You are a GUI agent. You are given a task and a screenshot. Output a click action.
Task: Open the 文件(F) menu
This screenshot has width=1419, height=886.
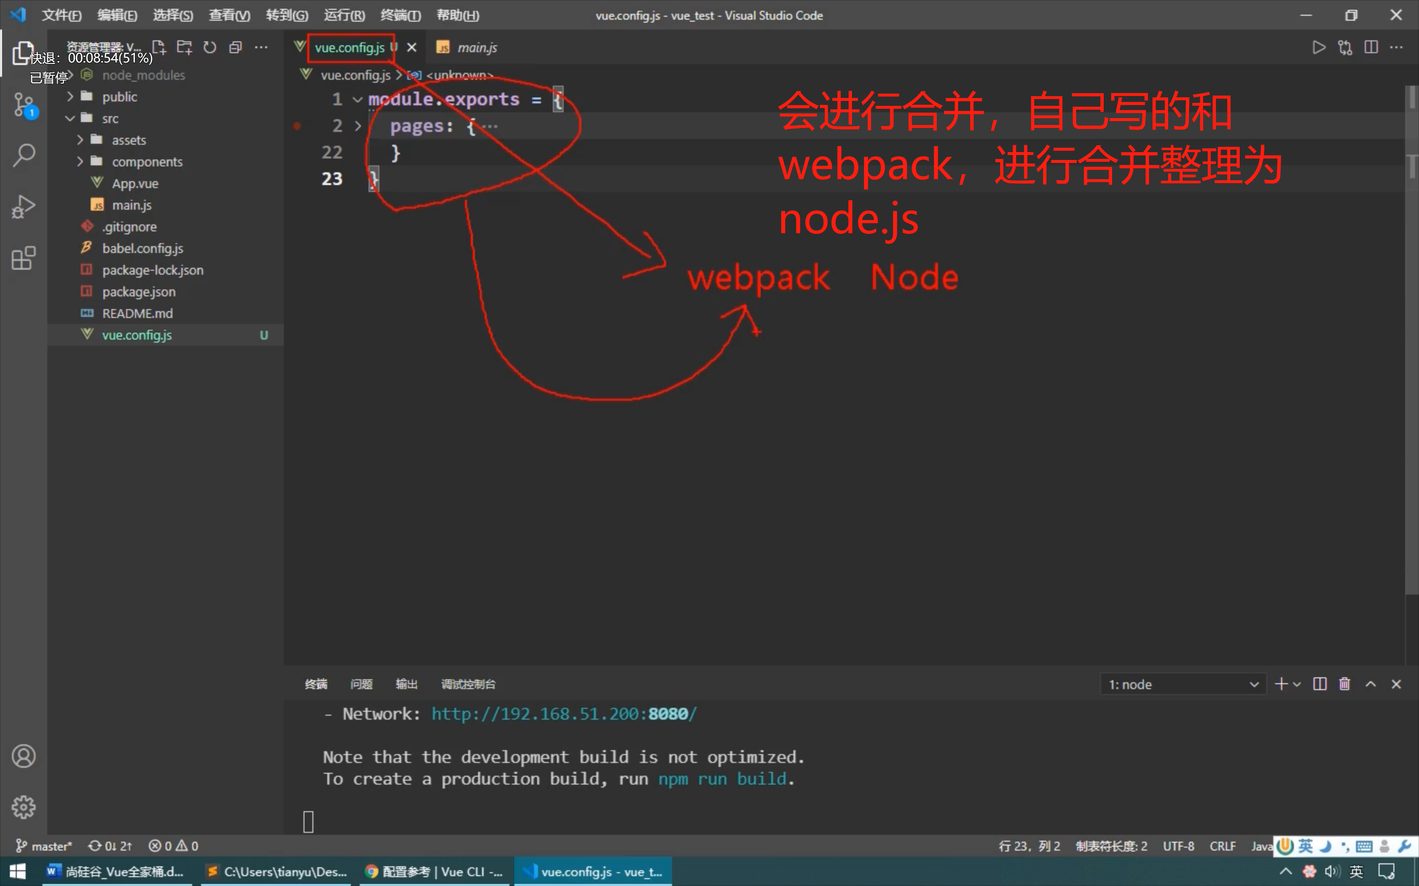(61, 15)
